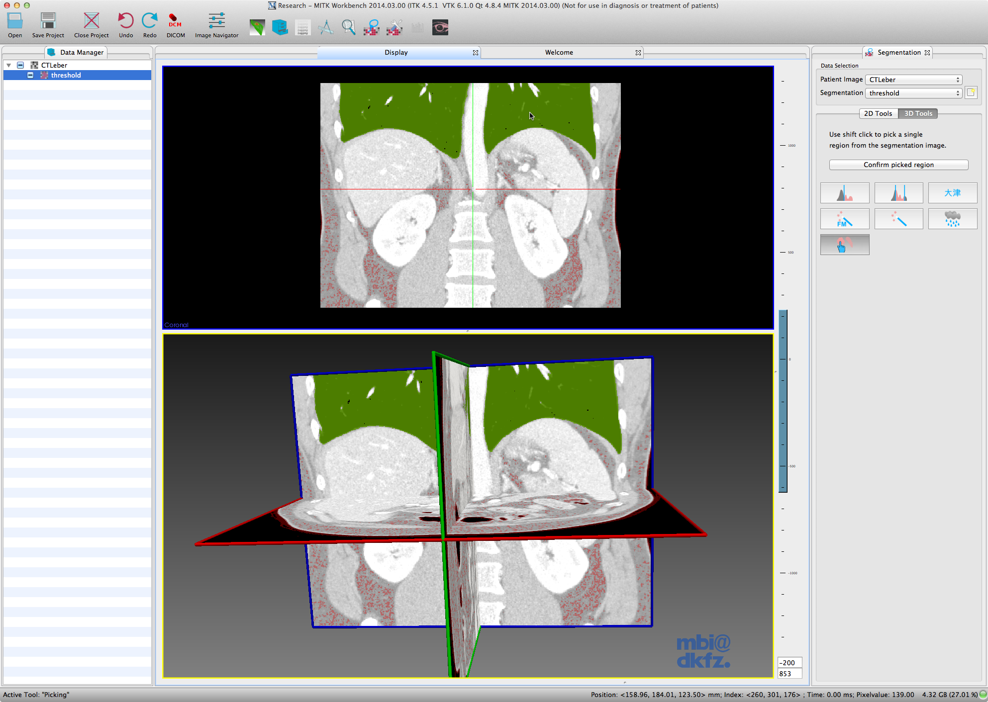Activate the Otsu segmentation tool
The image size is (988, 702).
point(952,193)
